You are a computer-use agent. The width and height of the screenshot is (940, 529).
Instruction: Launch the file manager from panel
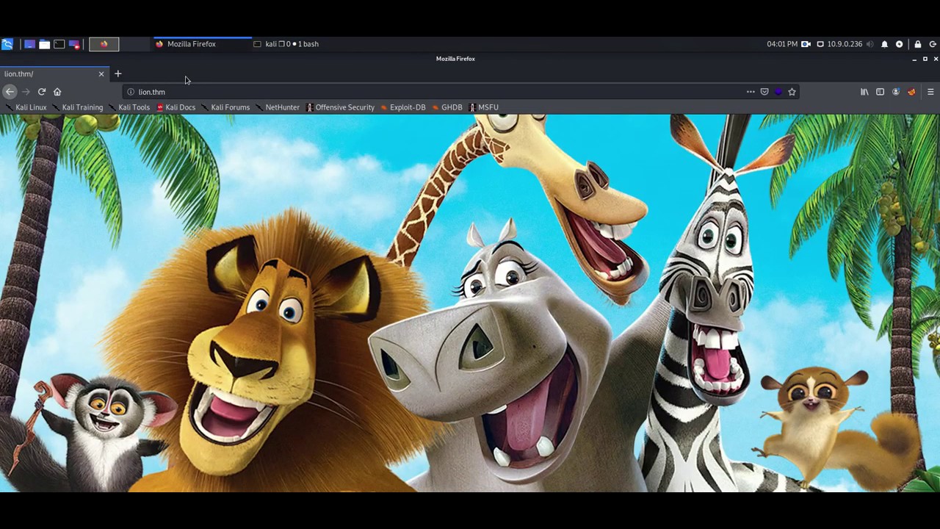[x=44, y=44]
